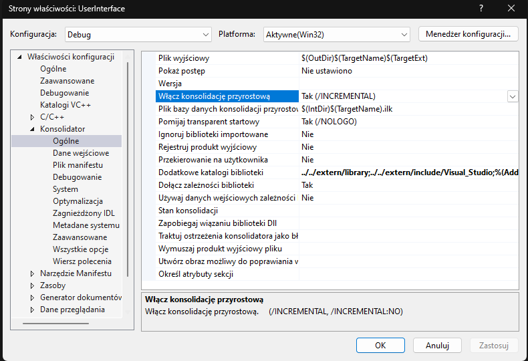Click the Anuluj button
Screen dimensions: 528x361
pos(437,346)
